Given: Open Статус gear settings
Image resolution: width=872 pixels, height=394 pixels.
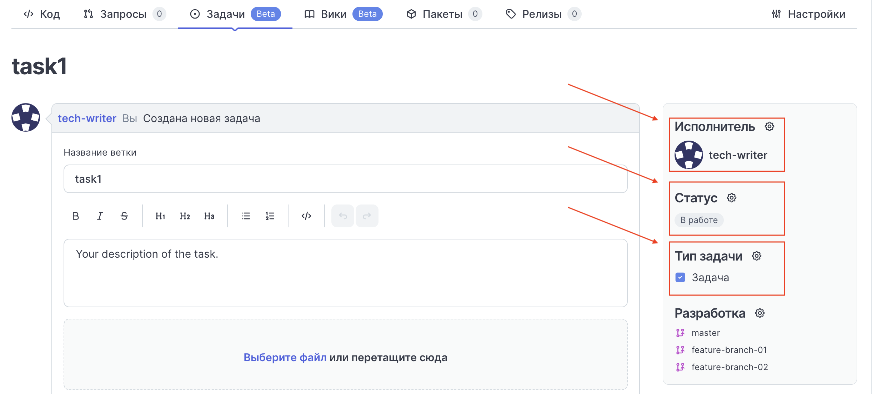Looking at the screenshot, I should (732, 198).
